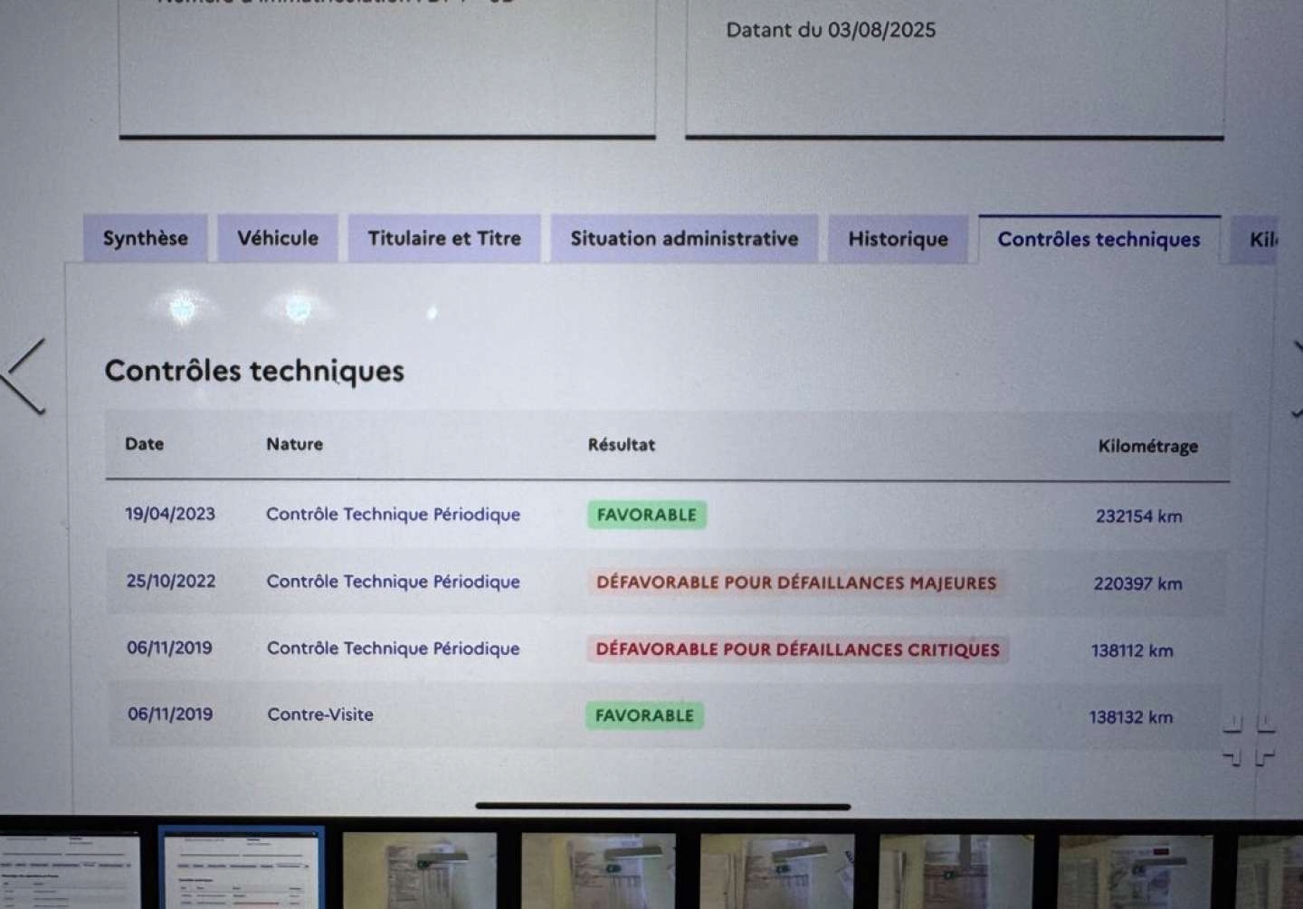The image size is (1303, 909).
Task: Select the date 19/04/2023
Action: 170,514
